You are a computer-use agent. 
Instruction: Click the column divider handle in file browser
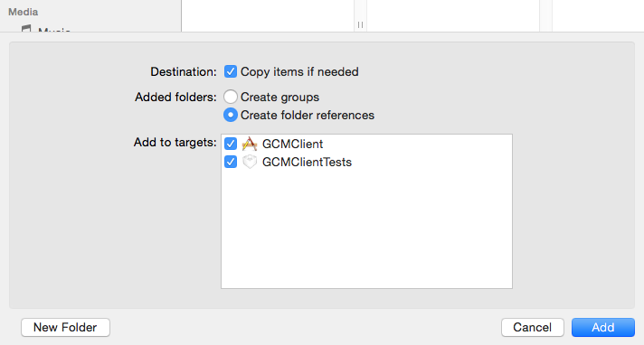pos(360,25)
